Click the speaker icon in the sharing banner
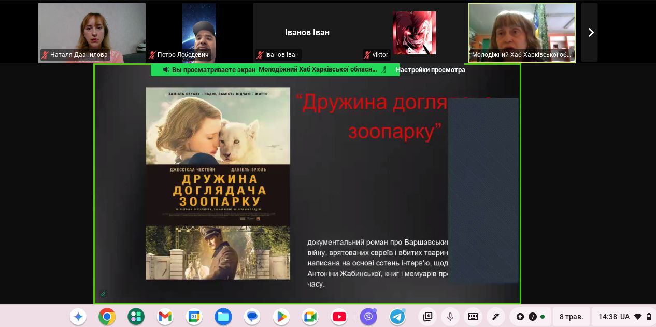The height and width of the screenshot is (327, 656). pyautogui.click(x=166, y=70)
